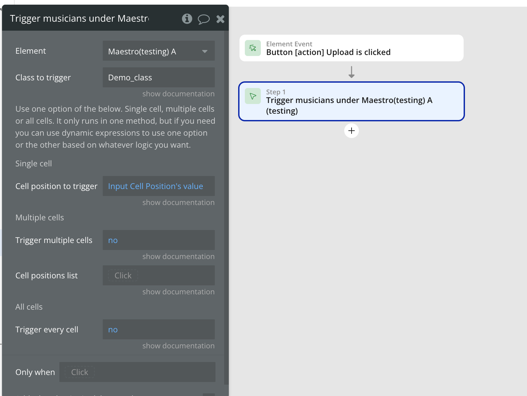Open the comment bubble icon
The height and width of the screenshot is (396, 527).
203,19
